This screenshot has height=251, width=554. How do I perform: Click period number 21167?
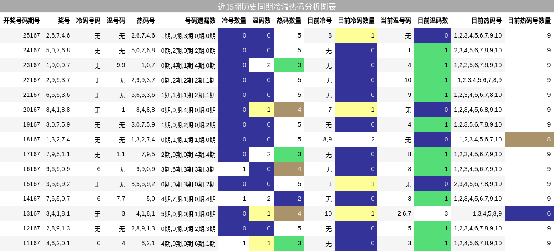click(x=31, y=95)
